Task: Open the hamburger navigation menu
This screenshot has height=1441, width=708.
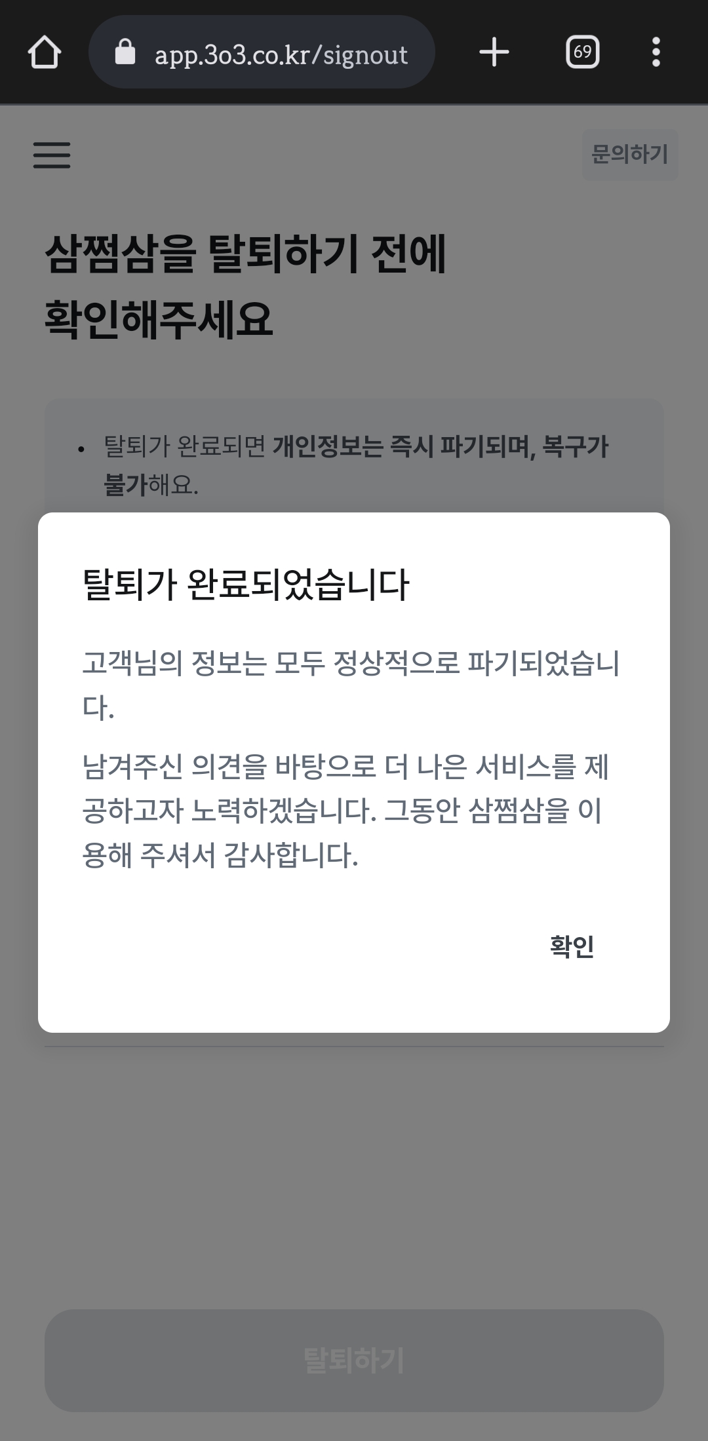Action: (x=52, y=155)
